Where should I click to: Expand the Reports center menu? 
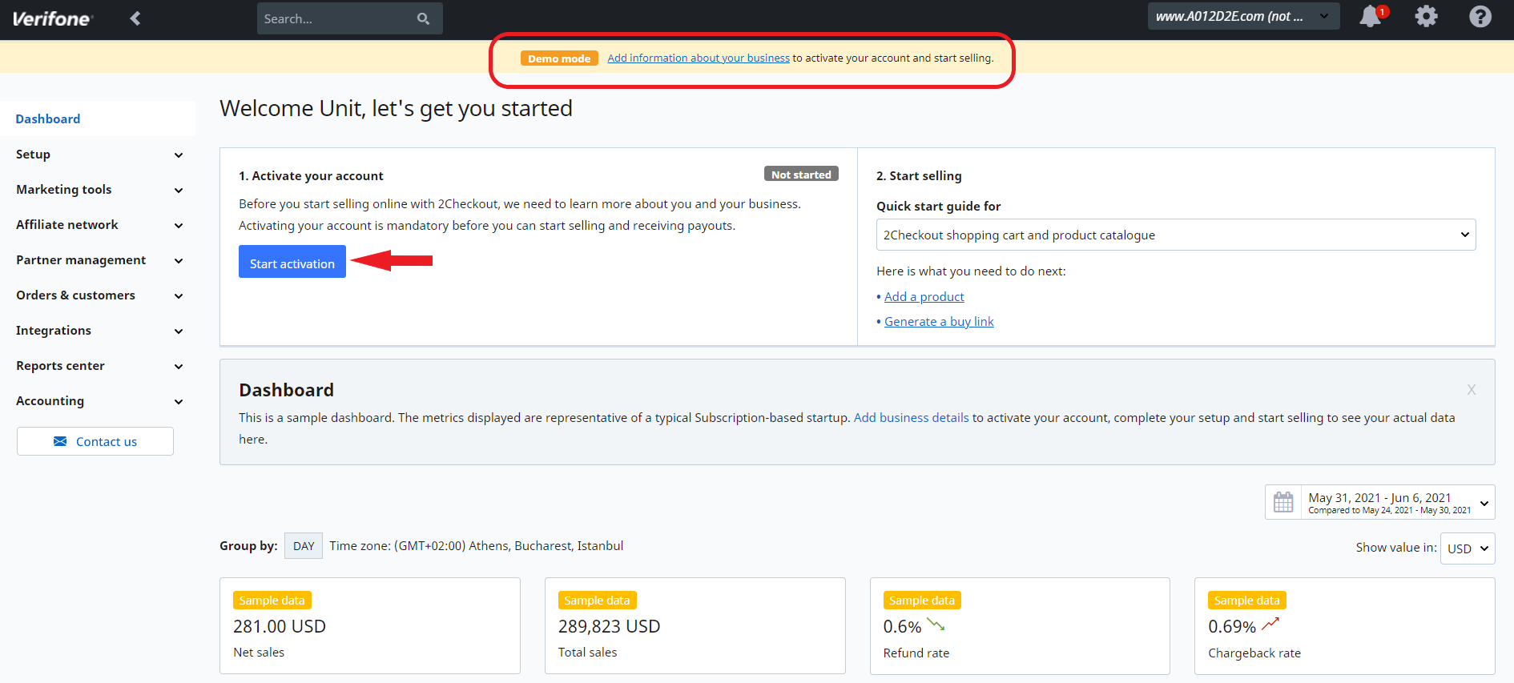click(x=99, y=366)
